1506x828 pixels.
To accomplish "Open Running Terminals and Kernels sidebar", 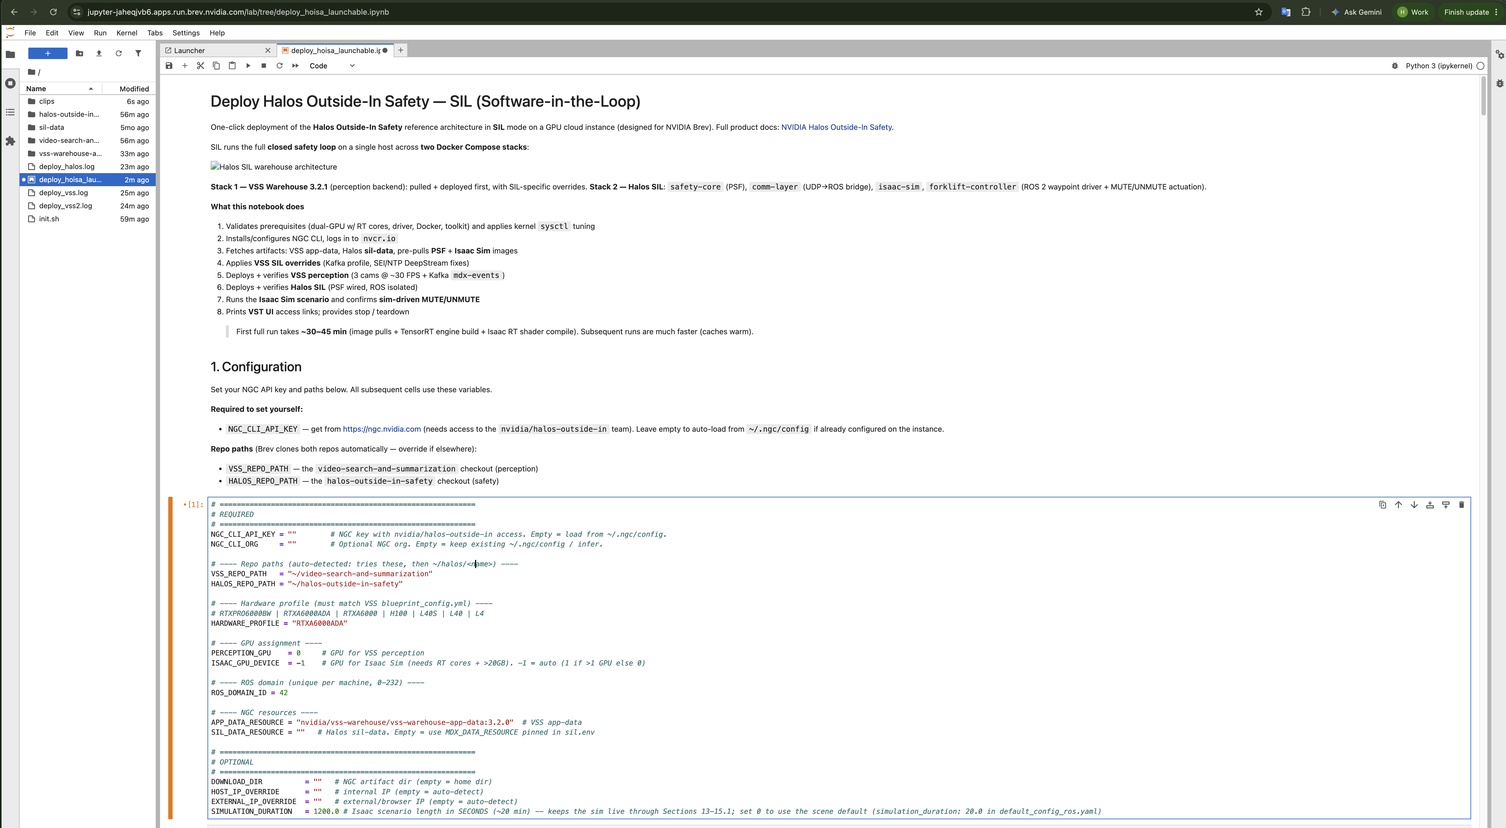I will tap(10, 84).
